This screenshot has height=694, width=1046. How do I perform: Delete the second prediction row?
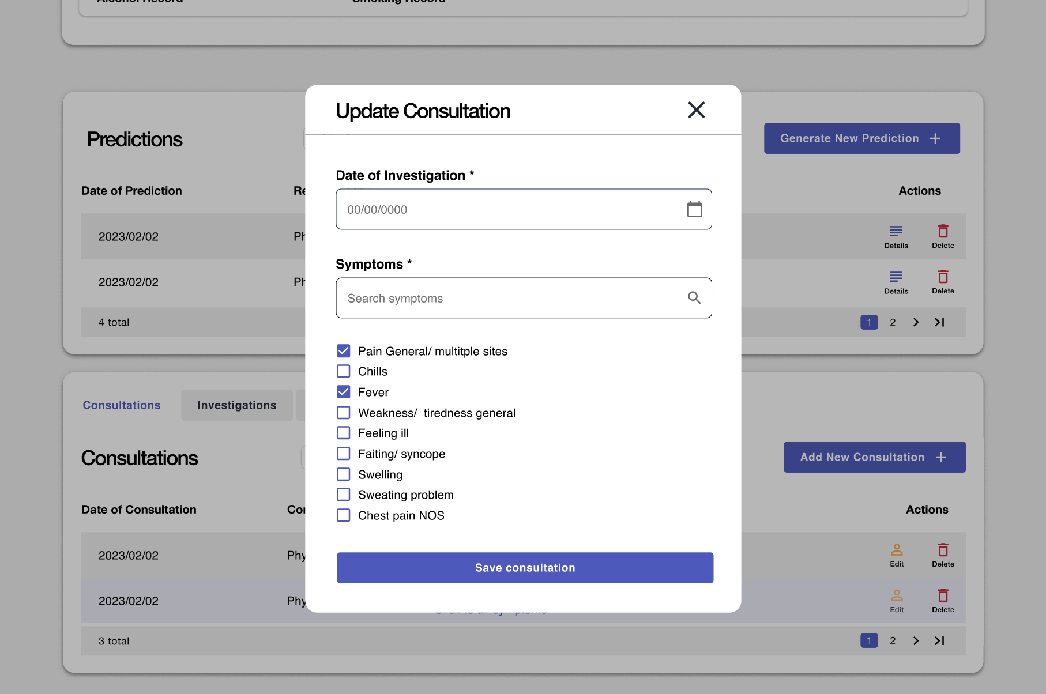tap(942, 281)
